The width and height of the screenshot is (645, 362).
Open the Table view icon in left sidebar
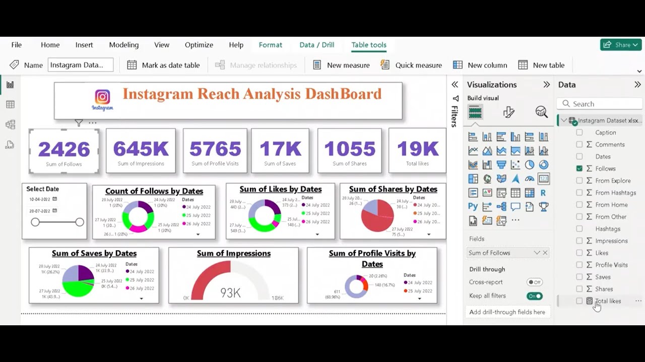pyautogui.click(x=10, y=105)
